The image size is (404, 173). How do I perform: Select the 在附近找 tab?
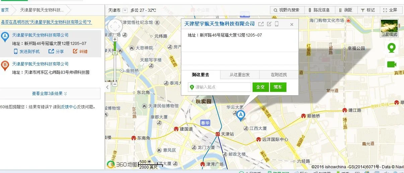coord(279,74)
